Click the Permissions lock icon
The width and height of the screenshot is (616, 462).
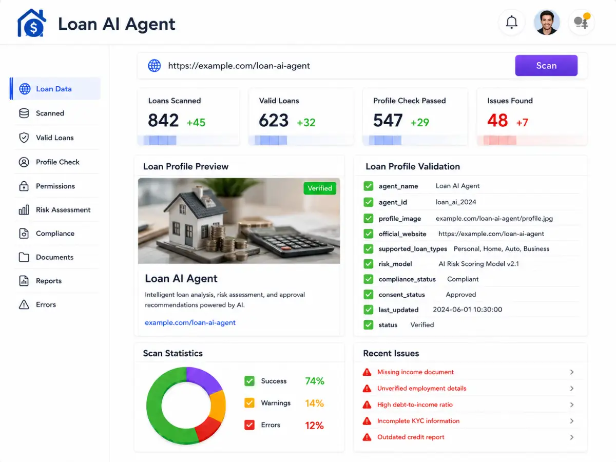click(x=24, y=186)
